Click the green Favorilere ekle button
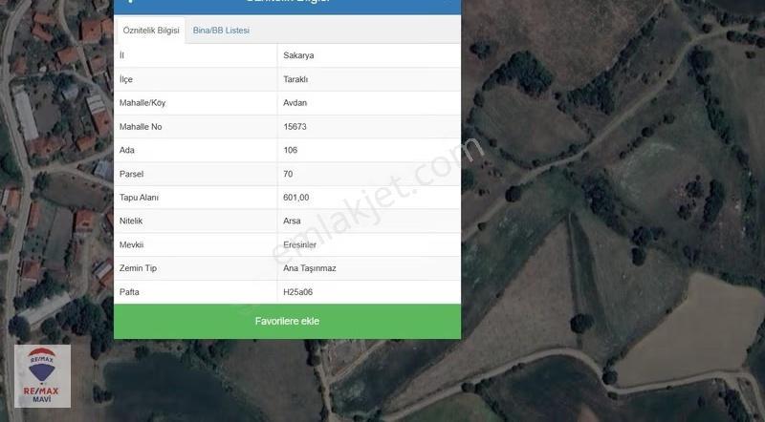765x422 pixels. (x=287, y=322)
